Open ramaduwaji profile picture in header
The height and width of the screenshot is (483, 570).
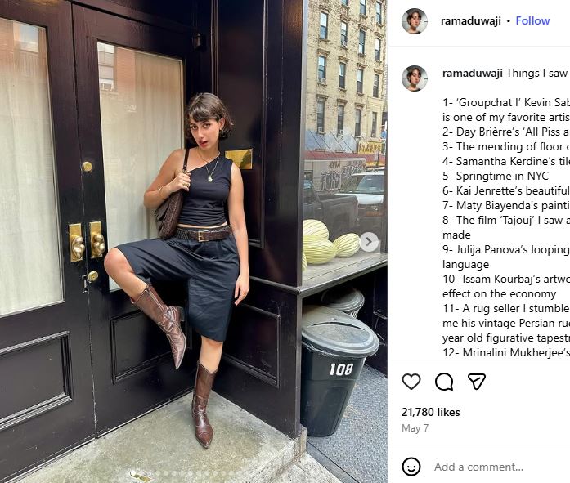click(x=415, y=20)
